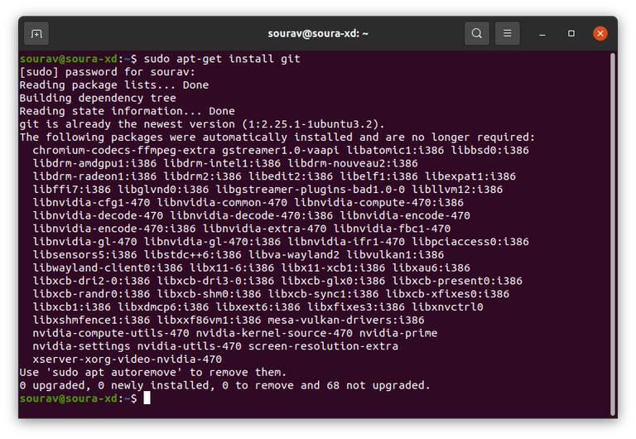Screen dimensions: 636x439
Task: Click the 'screen-resolution-extra' package name
Action: pos(323,345)
